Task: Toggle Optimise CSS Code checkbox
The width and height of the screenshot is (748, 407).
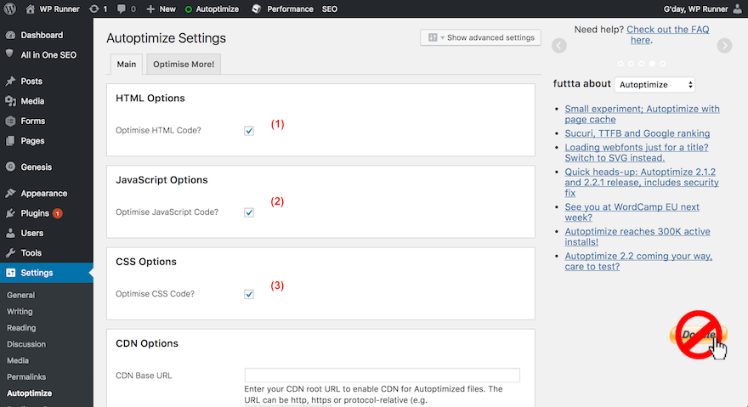Action: (x=248, y=294)
